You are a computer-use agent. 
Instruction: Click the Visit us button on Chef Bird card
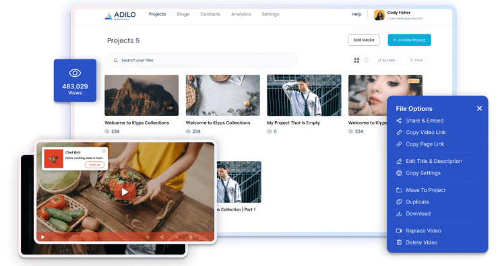click(94, 164)
